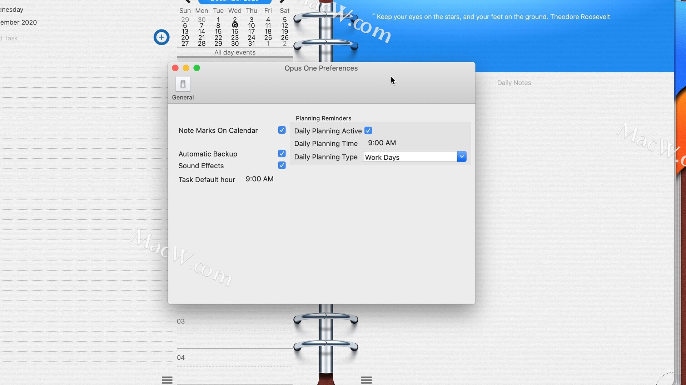
Task: Minimize the Opus One Preferences window
Action: tap(186, 68)
